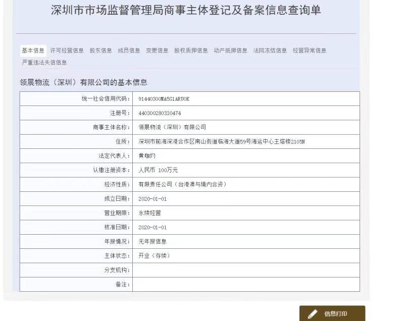Image resolution: width=404 pixels, height=321 pixels.
Task: Click the pencil icon on the print button
Action: (x=313, y=314)
